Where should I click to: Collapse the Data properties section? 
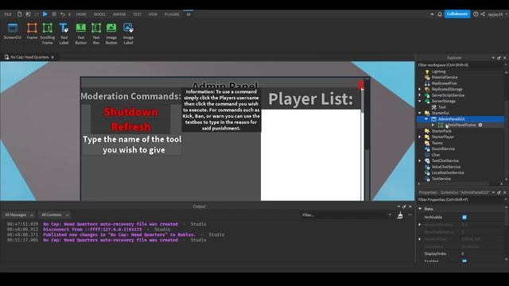tap(421, 209)
